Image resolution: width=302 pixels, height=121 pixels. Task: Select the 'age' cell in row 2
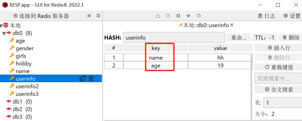click(x=156, y=65)
